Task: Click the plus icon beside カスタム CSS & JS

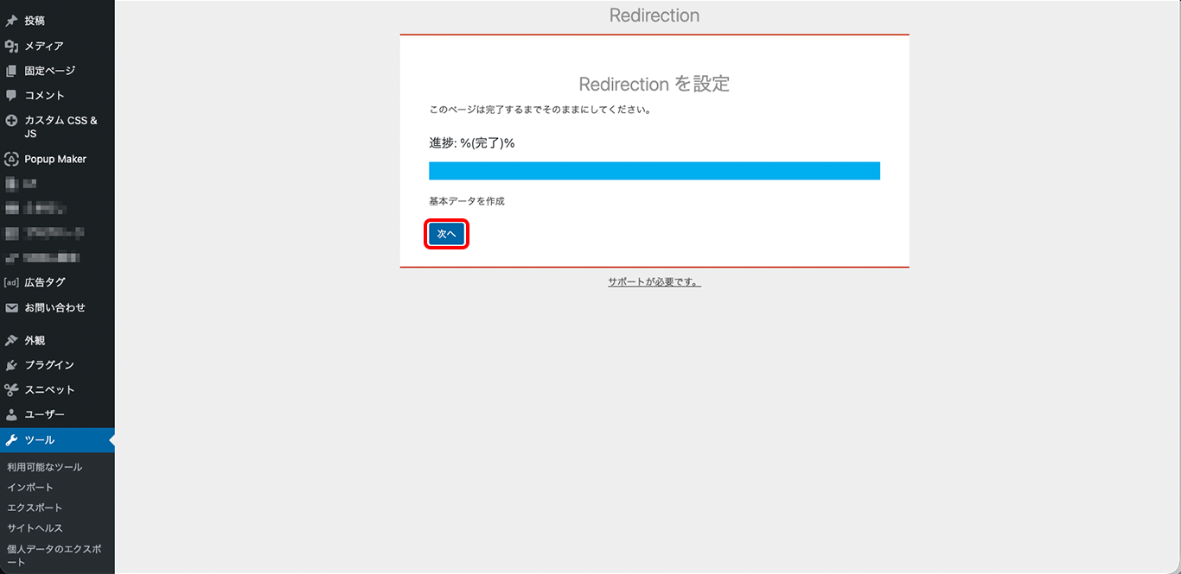Action: coord(11,121)
